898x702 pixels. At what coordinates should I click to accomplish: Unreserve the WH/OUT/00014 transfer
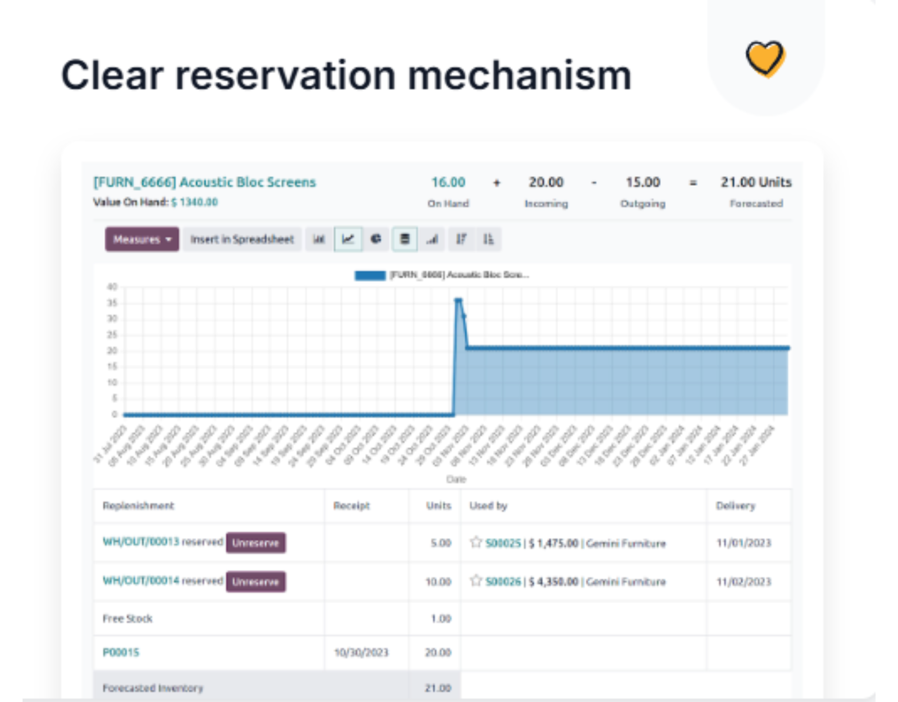[x=255, y=582]
